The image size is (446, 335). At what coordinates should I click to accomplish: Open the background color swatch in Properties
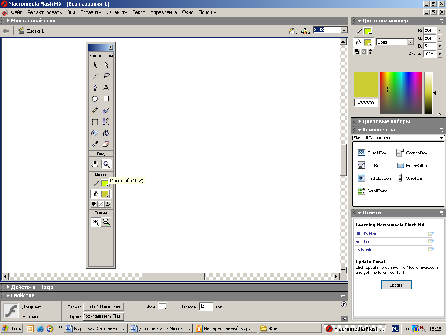click(x=163, y=307)
